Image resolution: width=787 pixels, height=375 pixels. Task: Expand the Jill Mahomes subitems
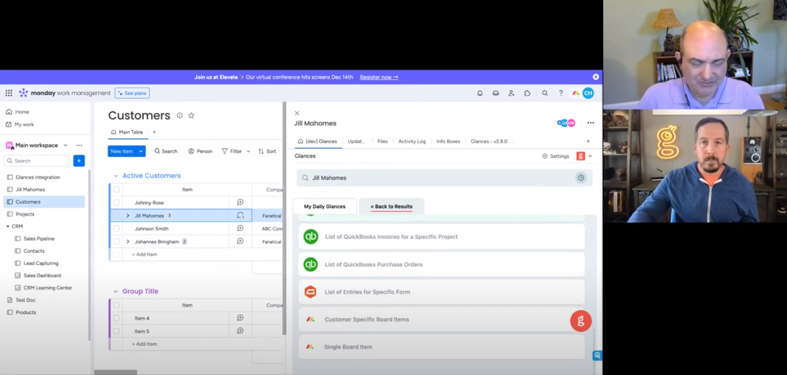[x=127, y=216]
